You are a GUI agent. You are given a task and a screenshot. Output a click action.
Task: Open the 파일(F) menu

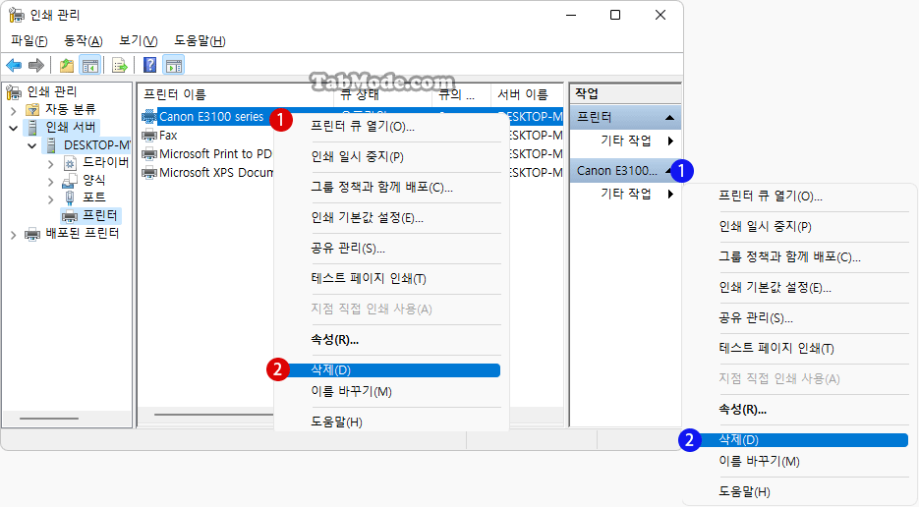point(29,40)
